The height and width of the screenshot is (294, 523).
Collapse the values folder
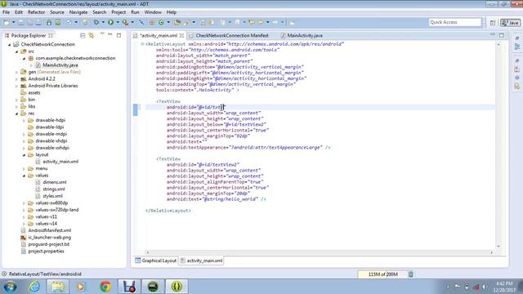[24, 176]
